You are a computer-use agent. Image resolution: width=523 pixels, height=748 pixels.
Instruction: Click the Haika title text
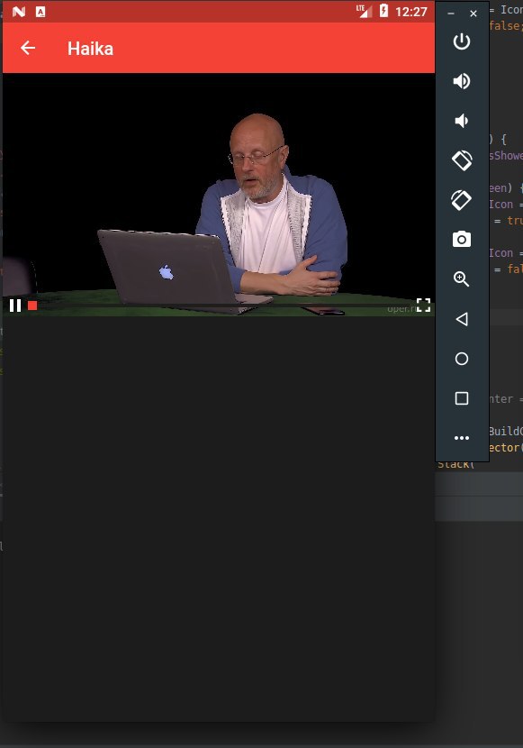coord(91,49)
